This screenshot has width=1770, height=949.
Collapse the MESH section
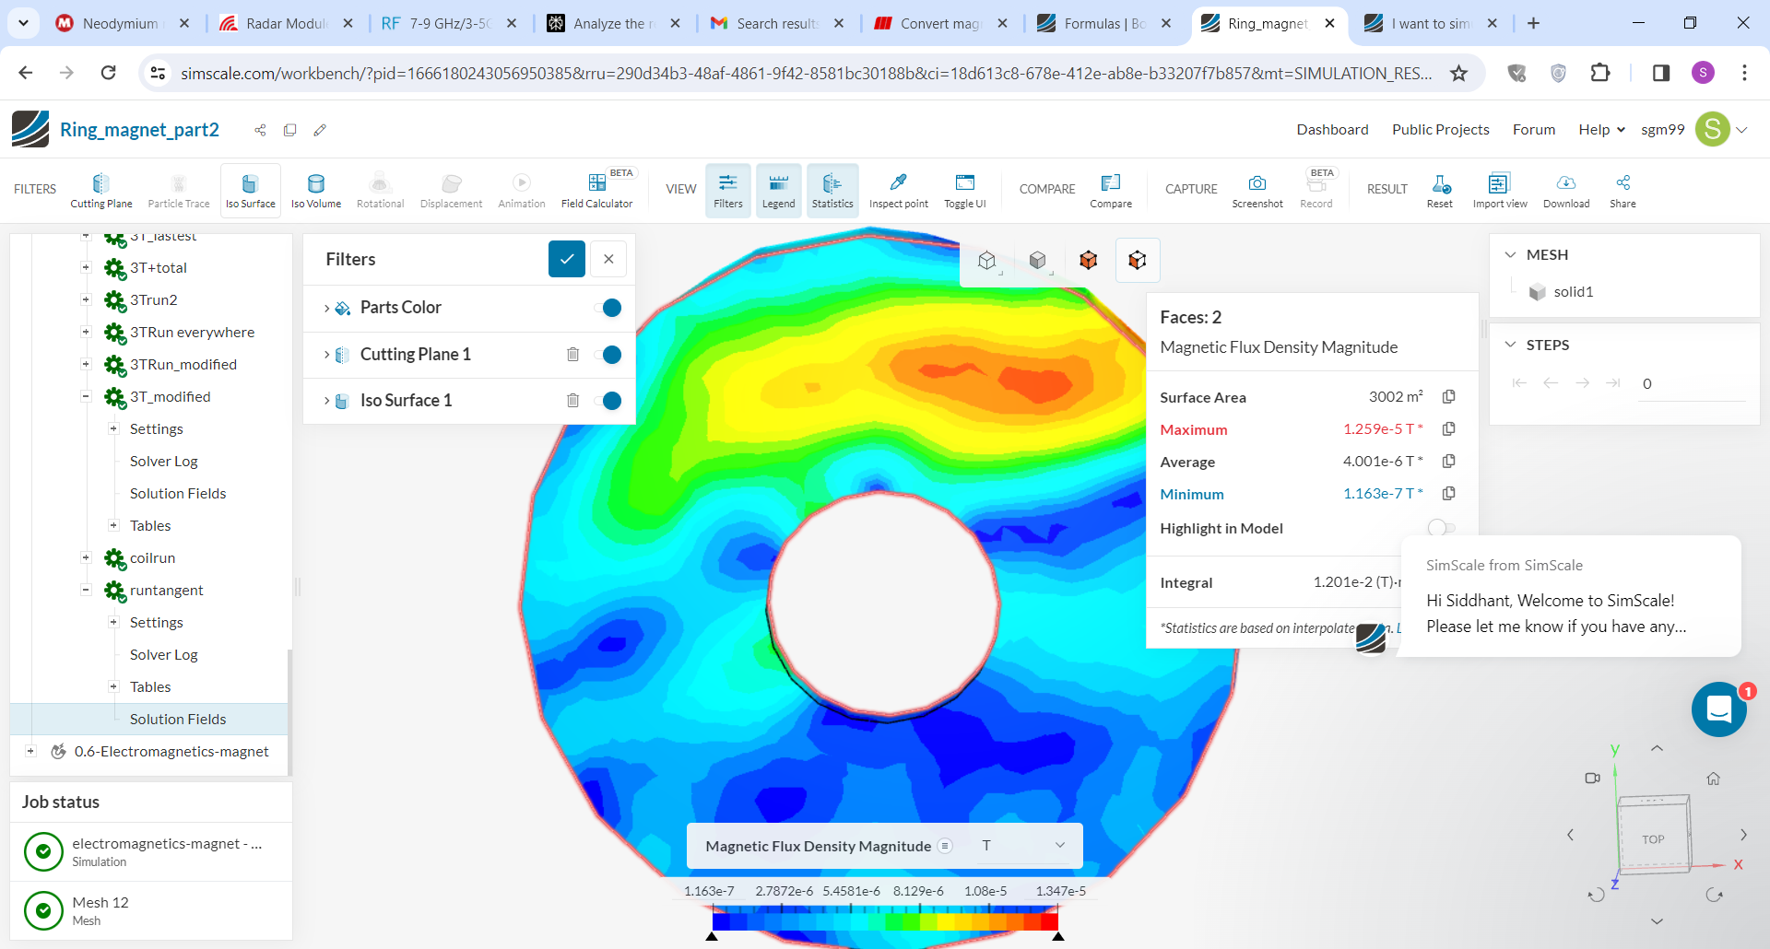click(x=1510, y=254)
